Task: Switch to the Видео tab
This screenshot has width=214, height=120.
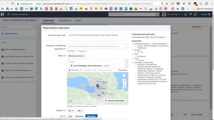Action: tap(78, 20)
